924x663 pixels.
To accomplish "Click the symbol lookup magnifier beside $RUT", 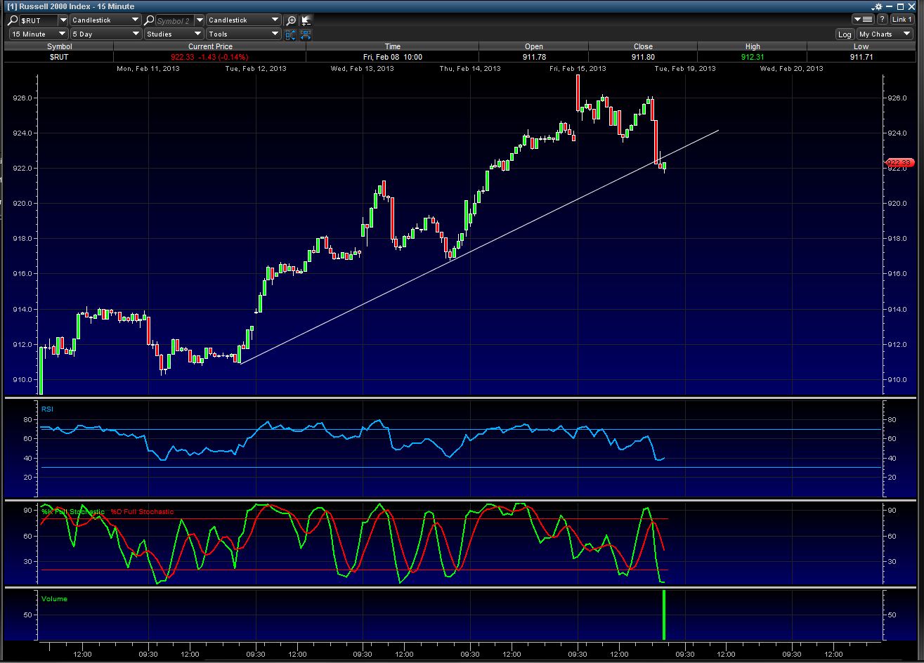I will [x=13, y=20].
